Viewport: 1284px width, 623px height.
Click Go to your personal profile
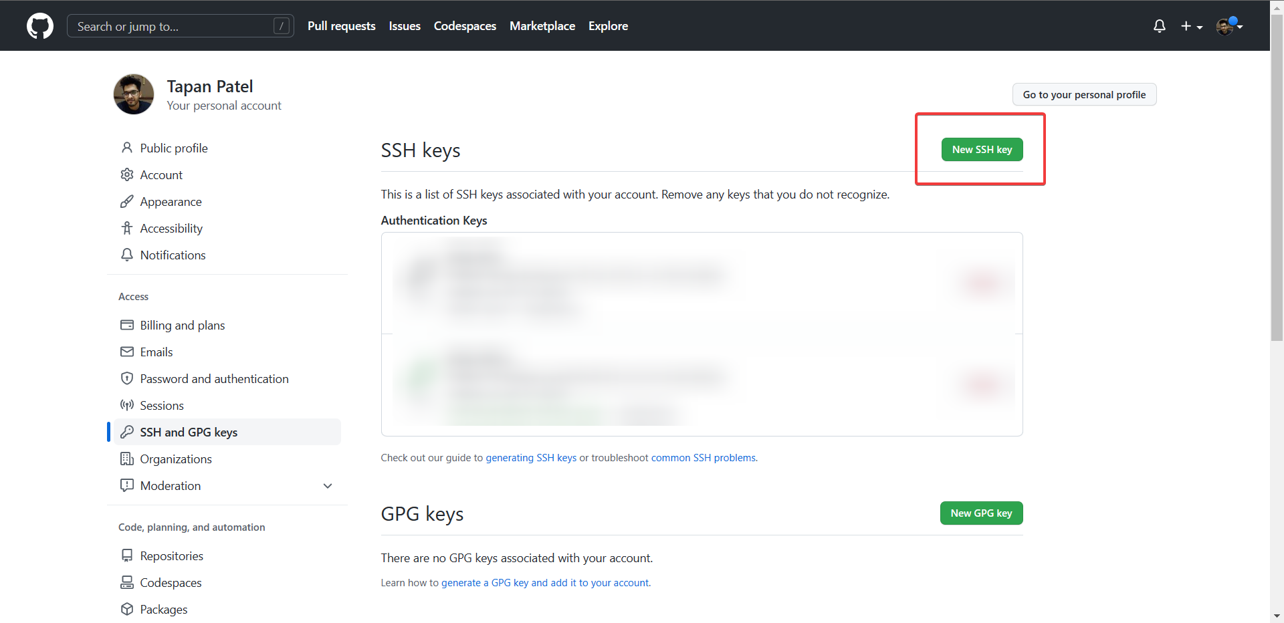click(x=1084, y=94)
